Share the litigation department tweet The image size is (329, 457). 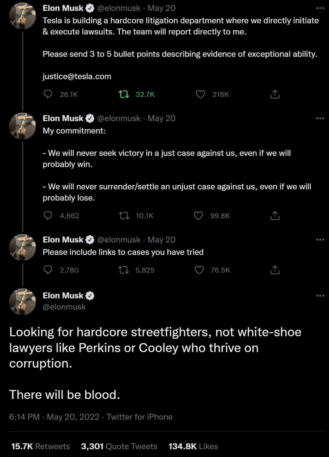pos(275,94)
